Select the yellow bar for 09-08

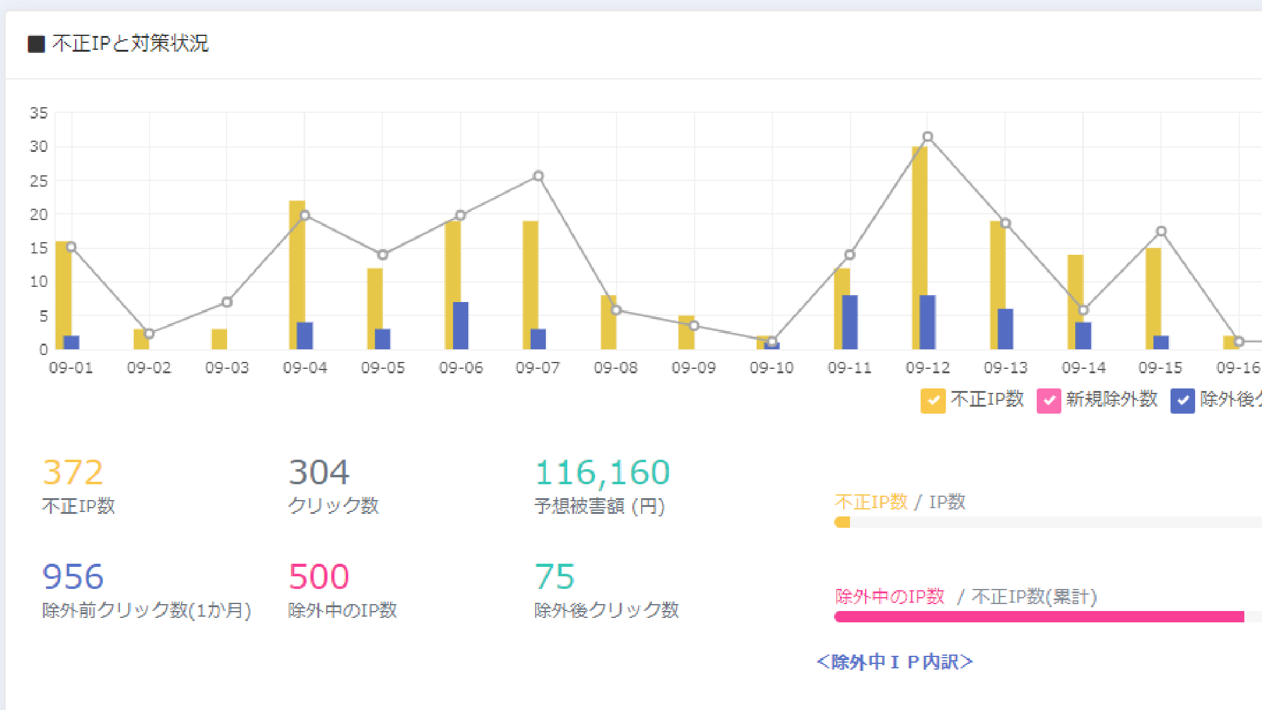tap(608, 322)
